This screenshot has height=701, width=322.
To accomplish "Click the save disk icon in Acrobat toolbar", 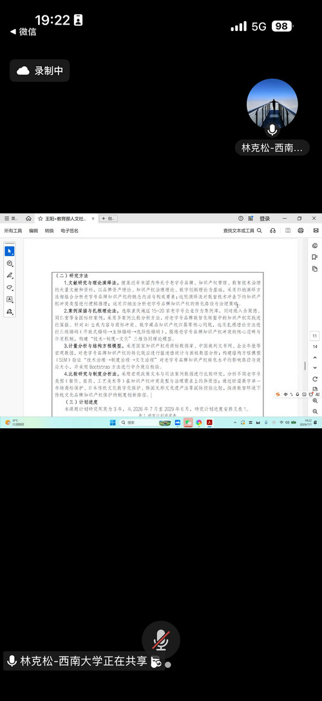I will [288, 231].
